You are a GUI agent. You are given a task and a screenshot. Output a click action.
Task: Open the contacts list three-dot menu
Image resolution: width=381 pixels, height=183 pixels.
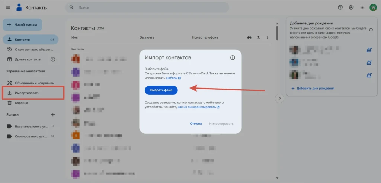[x=268, y=37]
